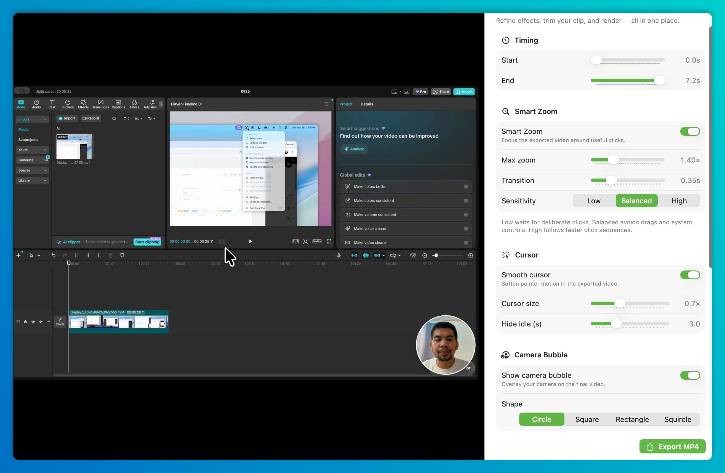Expand the Spaces sidebar section
Image resolution: width=725 pixels, height=473 pixels.
(x=32, y=170)
